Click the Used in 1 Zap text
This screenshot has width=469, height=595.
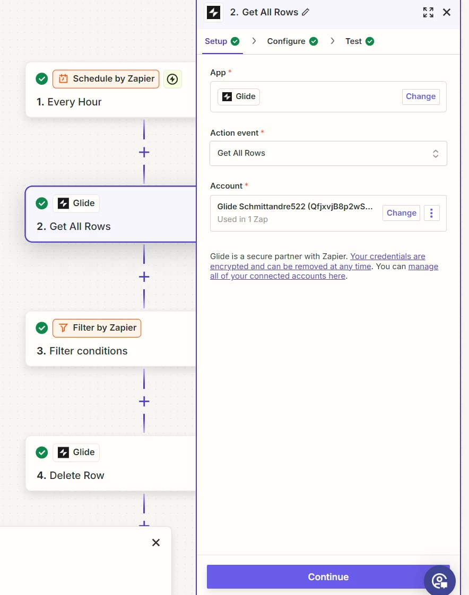point(242,219)
